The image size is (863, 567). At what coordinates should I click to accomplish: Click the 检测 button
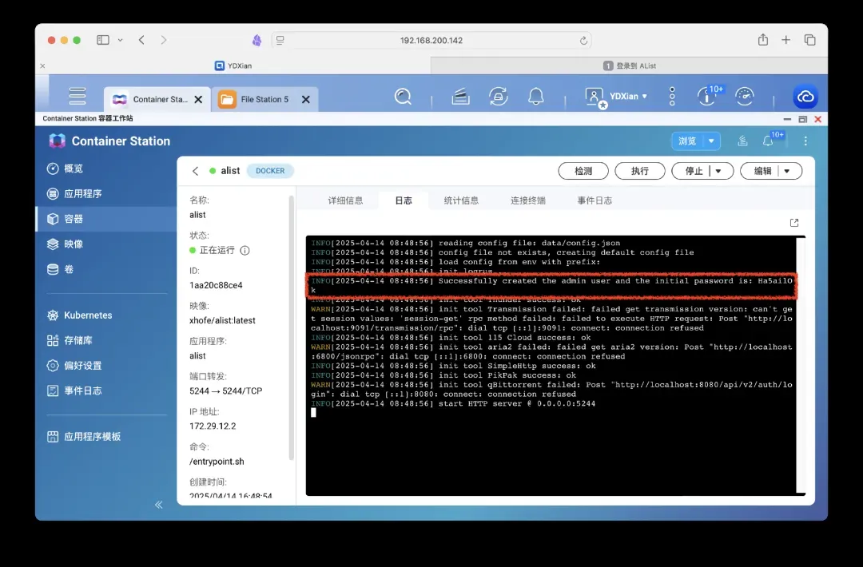point(583,171)
